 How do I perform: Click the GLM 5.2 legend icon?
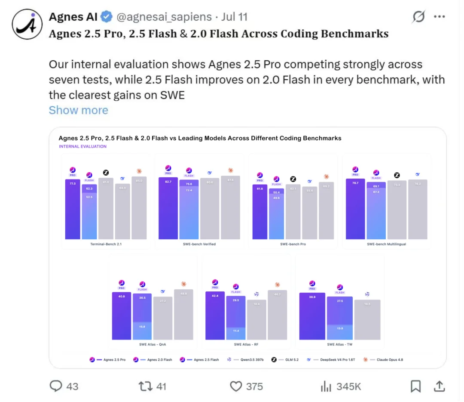point(274,360)
